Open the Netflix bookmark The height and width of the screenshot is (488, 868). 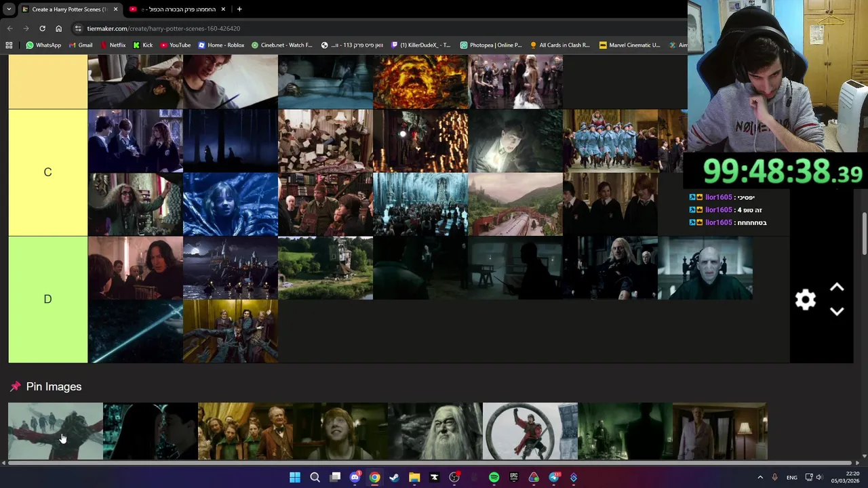click(113, 45)
